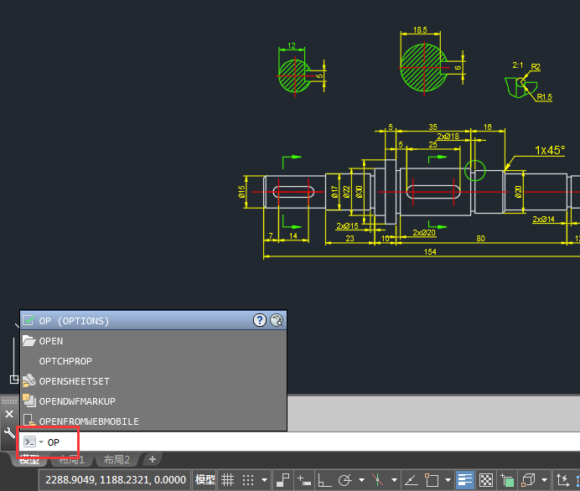Viewport: 580px width, 491px height.
Task: Add a new layout with plus tab
Action: pos(152,459)
